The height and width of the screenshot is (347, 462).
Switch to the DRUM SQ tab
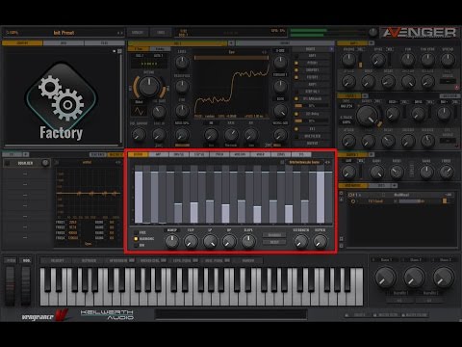click(x=179, y=154)
